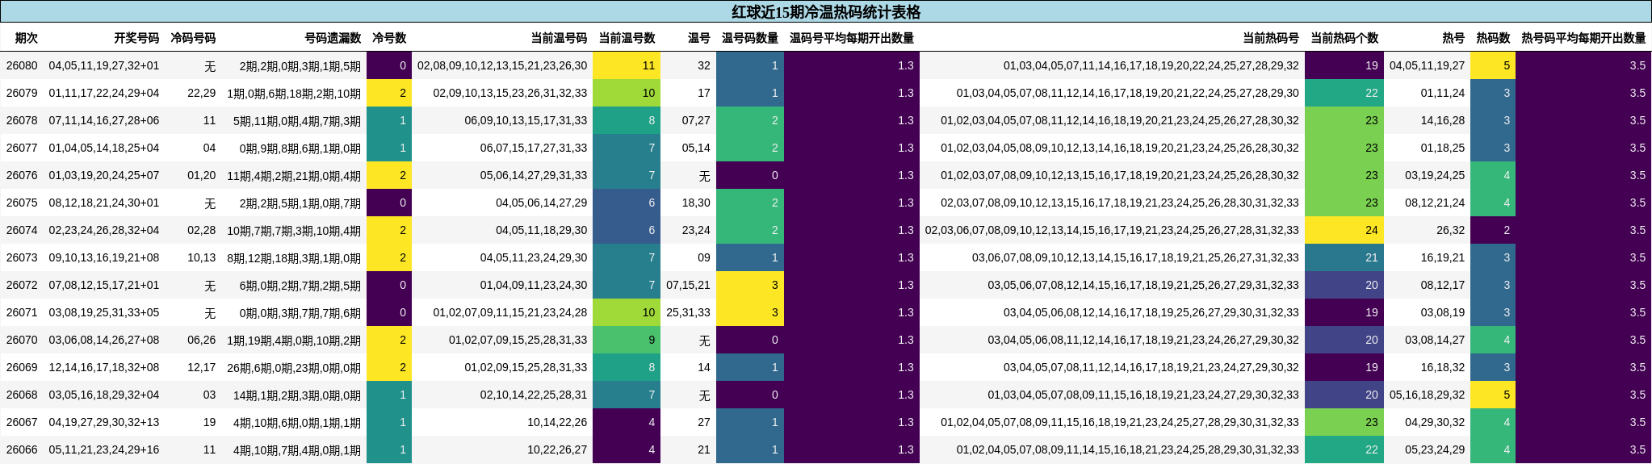
Task: Select the 开奖号码 column header
Action: (x=136, y=38)
